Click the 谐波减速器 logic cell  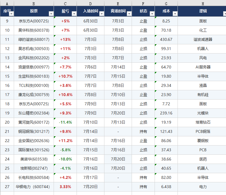(x=202, y=39)
